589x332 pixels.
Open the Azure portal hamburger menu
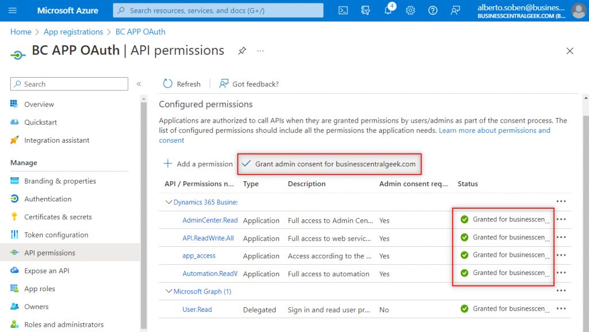pyautogui.click(x=13, y=10)
